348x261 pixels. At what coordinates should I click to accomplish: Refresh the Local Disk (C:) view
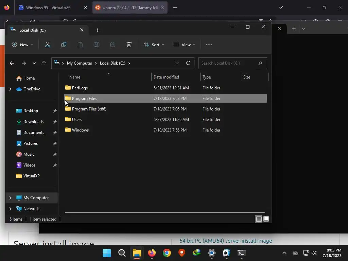click(x=188, y=63)
